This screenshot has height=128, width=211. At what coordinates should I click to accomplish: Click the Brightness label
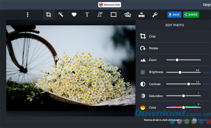pyautogui.click(x=156, y=72)
